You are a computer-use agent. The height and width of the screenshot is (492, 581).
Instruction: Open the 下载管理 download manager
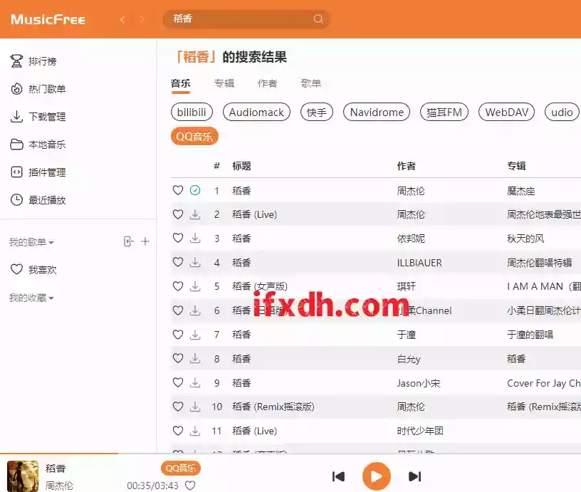(44, 116)
